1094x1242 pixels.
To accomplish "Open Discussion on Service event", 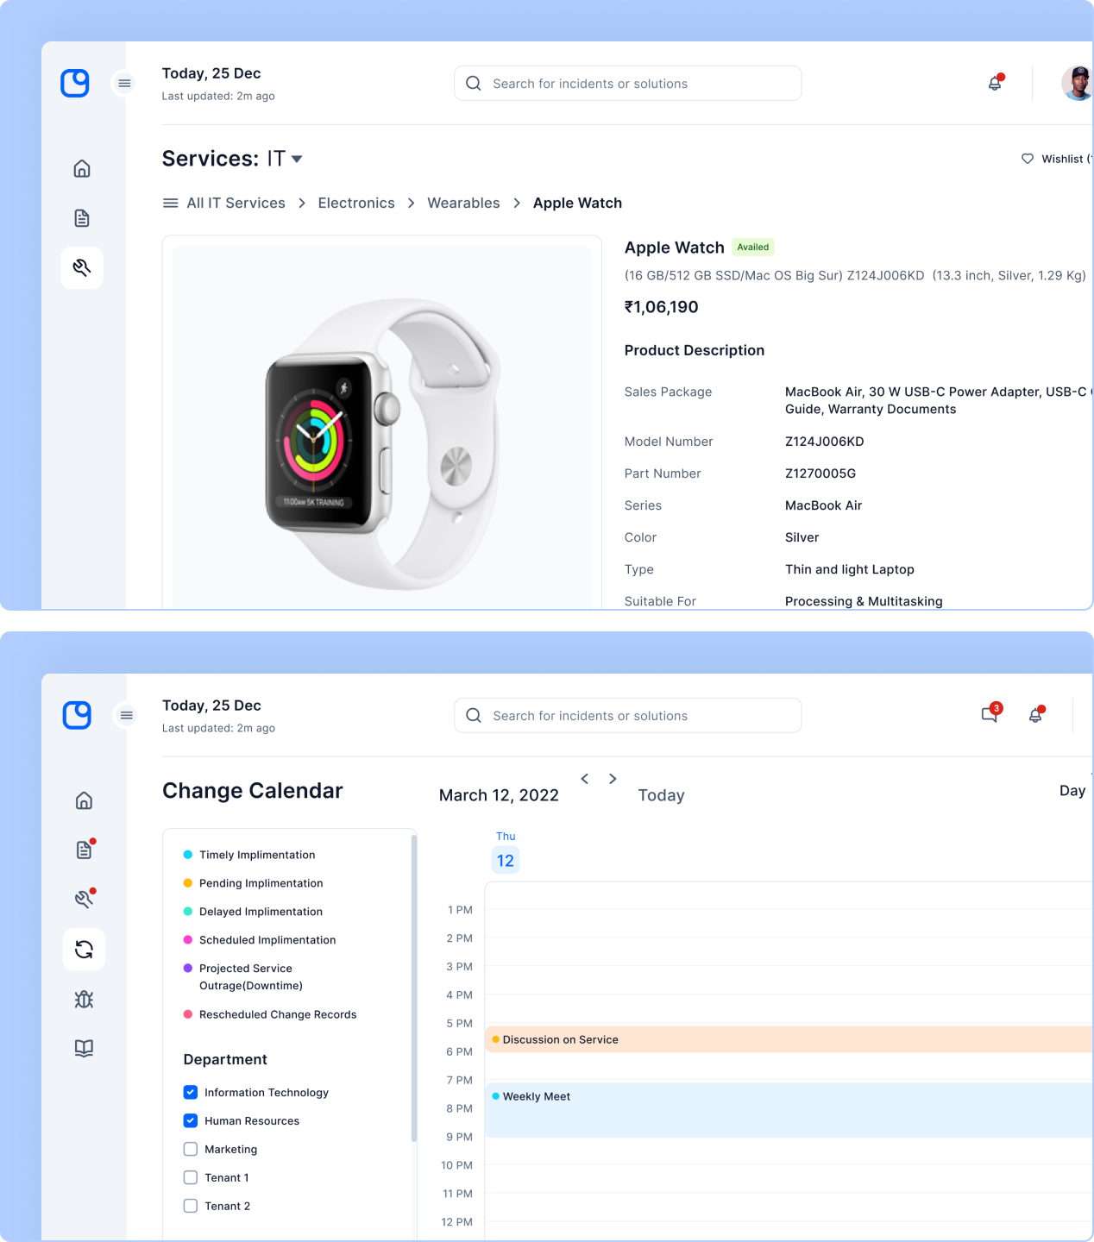I will (789, 1039).
